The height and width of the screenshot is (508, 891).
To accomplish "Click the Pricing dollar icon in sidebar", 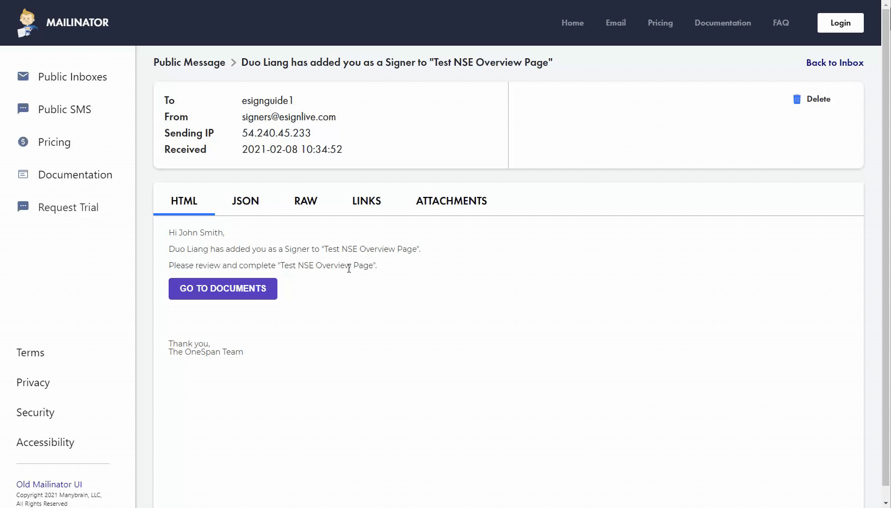I will tap(23, 142).
